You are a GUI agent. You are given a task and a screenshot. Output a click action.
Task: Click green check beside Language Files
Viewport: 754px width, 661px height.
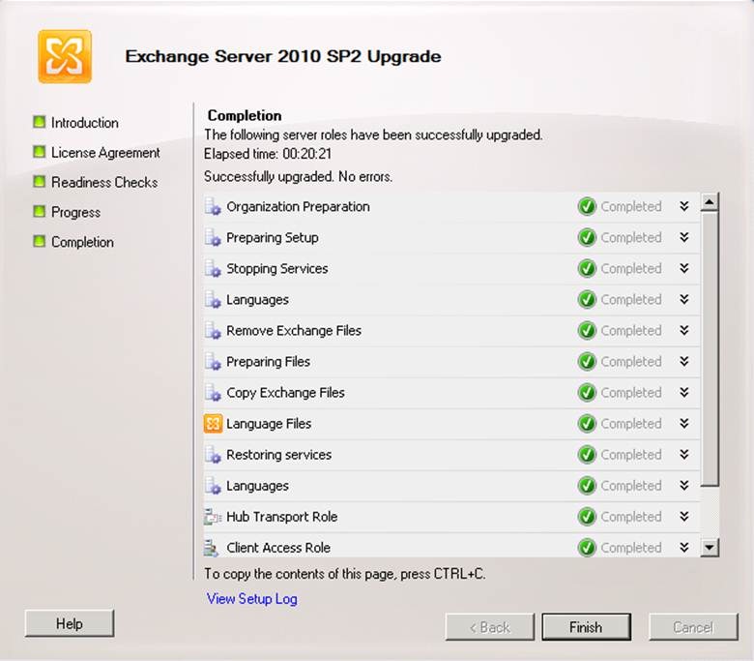(587, 424)
